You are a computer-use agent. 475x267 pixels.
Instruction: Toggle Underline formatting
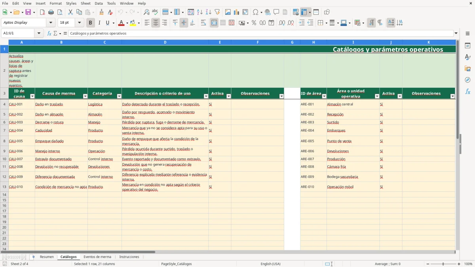pyautogui.click(x=107, y=23)
